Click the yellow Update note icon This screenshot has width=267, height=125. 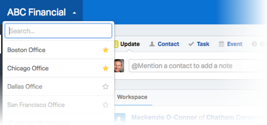point(116,44)
